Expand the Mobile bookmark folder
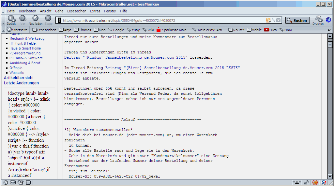The width and height of the screenshot is (334, 186). tap(254, 30)
